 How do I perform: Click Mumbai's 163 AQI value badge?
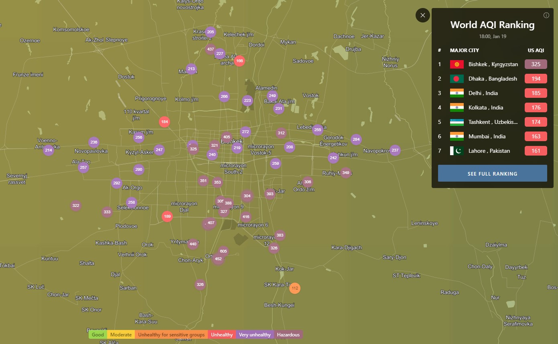(536, 136)
